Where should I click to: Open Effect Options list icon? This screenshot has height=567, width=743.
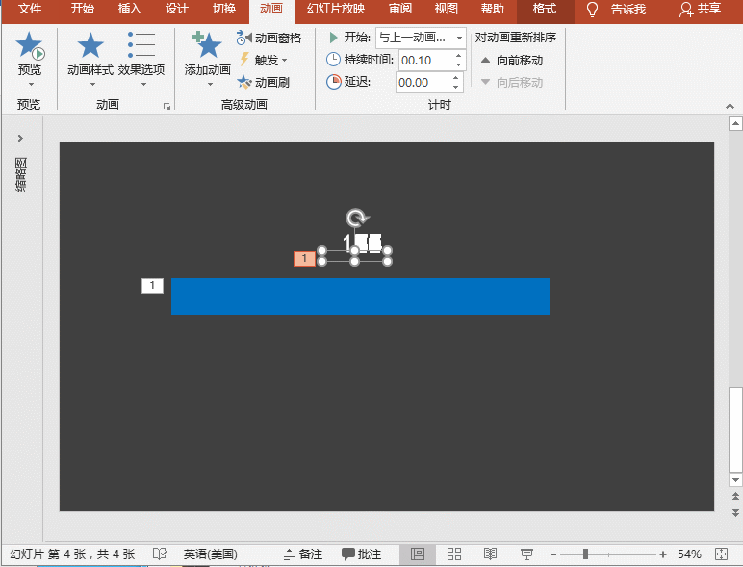point(141,45)
